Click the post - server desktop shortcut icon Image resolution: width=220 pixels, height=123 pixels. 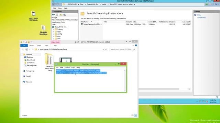[x=33, y=16]
